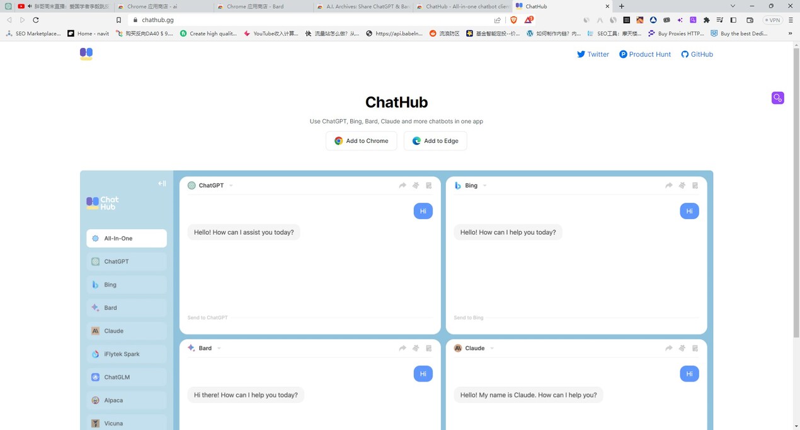
Task: Click the clear conversation icon in Bing panel
Action: point(682,186)
